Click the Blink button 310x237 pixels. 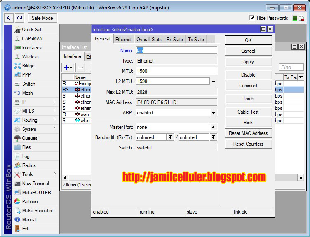[248, 123]
